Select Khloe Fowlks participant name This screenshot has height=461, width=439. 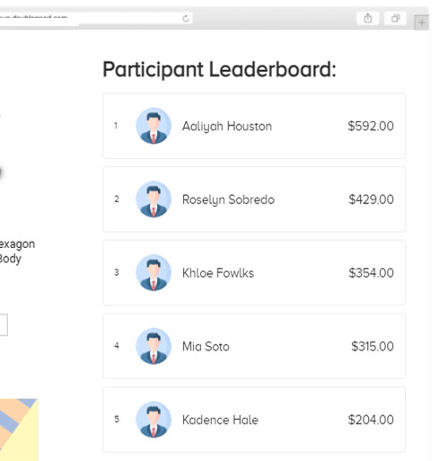218,273
